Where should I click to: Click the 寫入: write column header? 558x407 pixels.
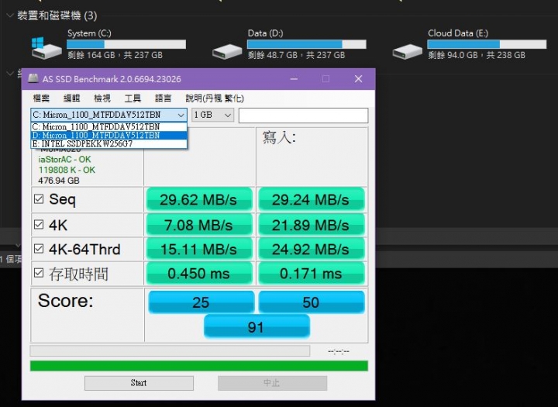pyautogui.click(x=279, y=137)
